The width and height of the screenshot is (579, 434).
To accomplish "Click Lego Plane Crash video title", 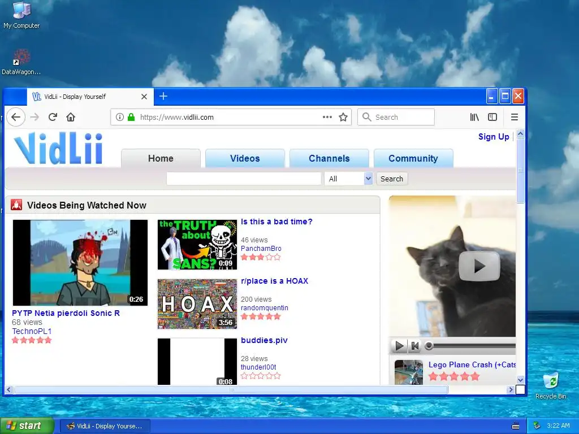I will [472, 364].
